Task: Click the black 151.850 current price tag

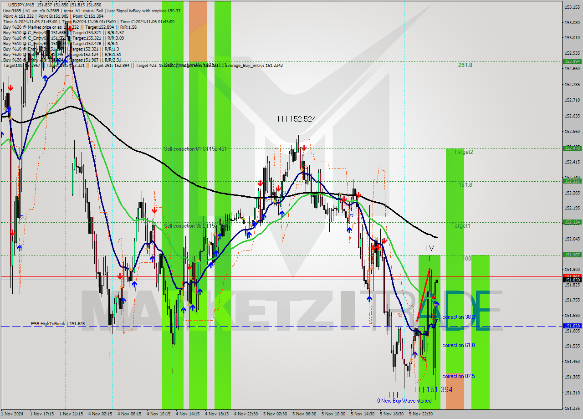Action: [572, 280]
